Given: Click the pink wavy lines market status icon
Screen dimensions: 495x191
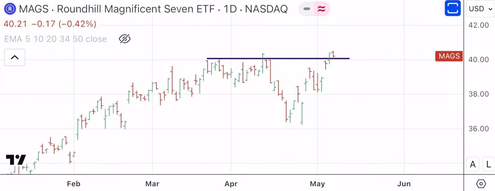Looking at the screenshot, I should pyautogui.click(x=322, y=9).
